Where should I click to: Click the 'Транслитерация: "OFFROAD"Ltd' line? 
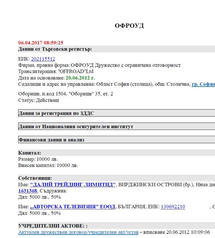click(x=56, y=71)
